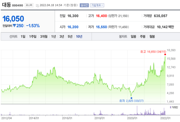Select the 1주일 line chart tab
180x122 pixels.
(33, 37)
